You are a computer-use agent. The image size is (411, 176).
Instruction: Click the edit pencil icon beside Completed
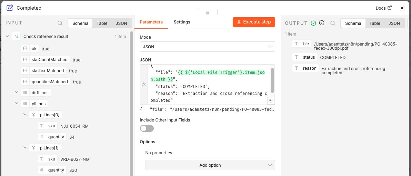pyautogui.click(x=10, y=8)
